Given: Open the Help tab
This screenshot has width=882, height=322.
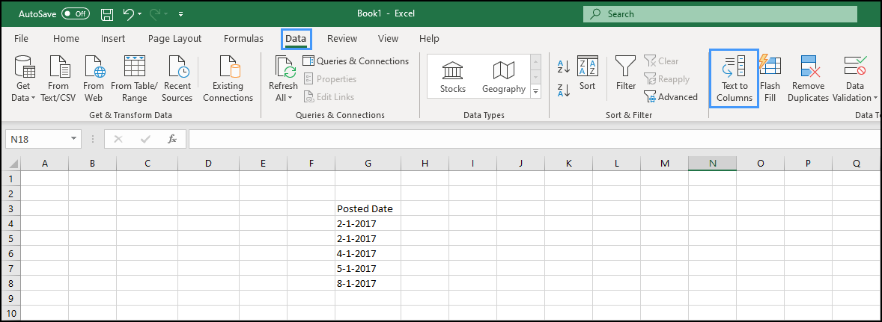Looking at the screenshot, I should click(x=429, y=39).
